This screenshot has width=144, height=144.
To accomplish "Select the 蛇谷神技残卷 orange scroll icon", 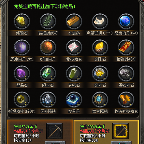I will click(126, 99).
